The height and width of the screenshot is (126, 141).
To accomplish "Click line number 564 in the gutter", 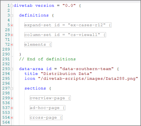I will pos(6,122).
